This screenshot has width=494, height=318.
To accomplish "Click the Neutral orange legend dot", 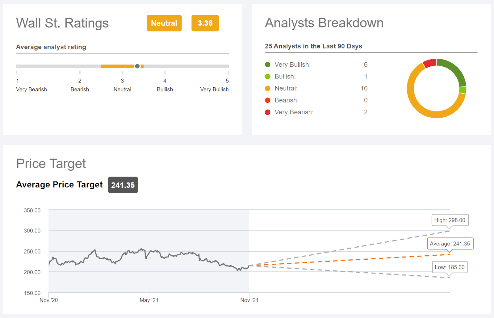I will pos(267,88).
